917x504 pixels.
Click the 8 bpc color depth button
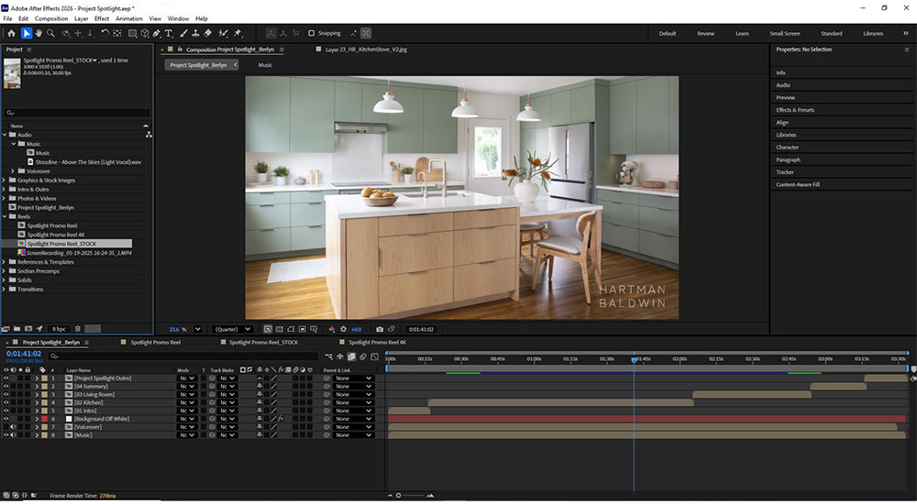59,329
